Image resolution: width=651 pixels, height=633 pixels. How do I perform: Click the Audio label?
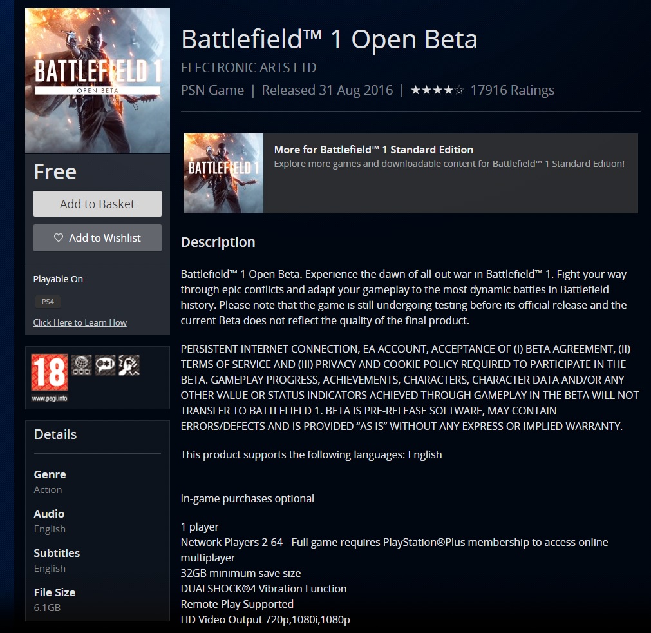(x=49, y=514)
